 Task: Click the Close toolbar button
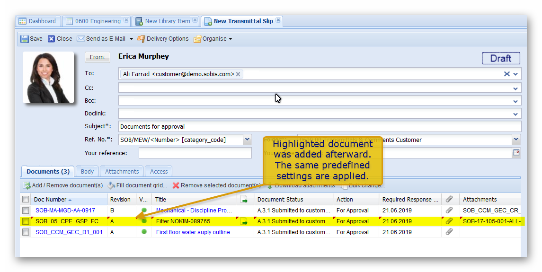[60, 39]
